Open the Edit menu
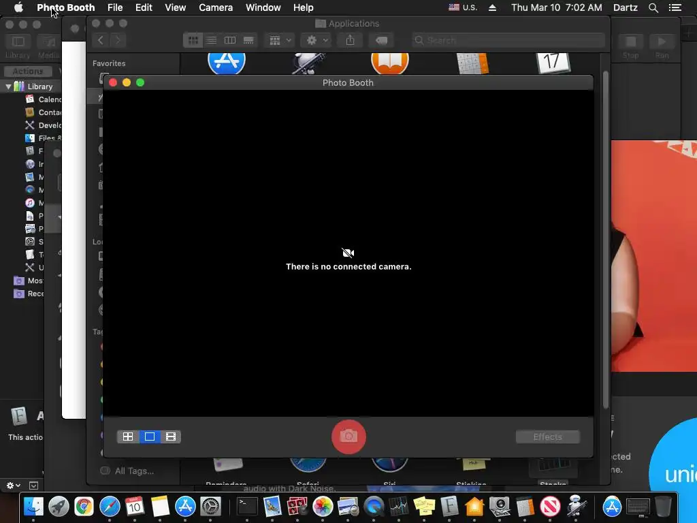Viewport: 697px width, 523px height. tap(144, 7)
